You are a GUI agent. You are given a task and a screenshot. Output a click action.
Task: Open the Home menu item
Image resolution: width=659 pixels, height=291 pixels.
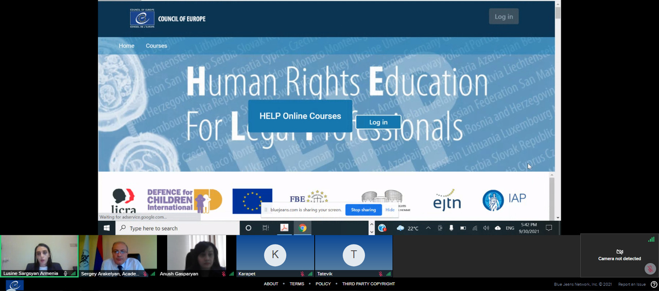pyautogui.click(x=127, y=46)
